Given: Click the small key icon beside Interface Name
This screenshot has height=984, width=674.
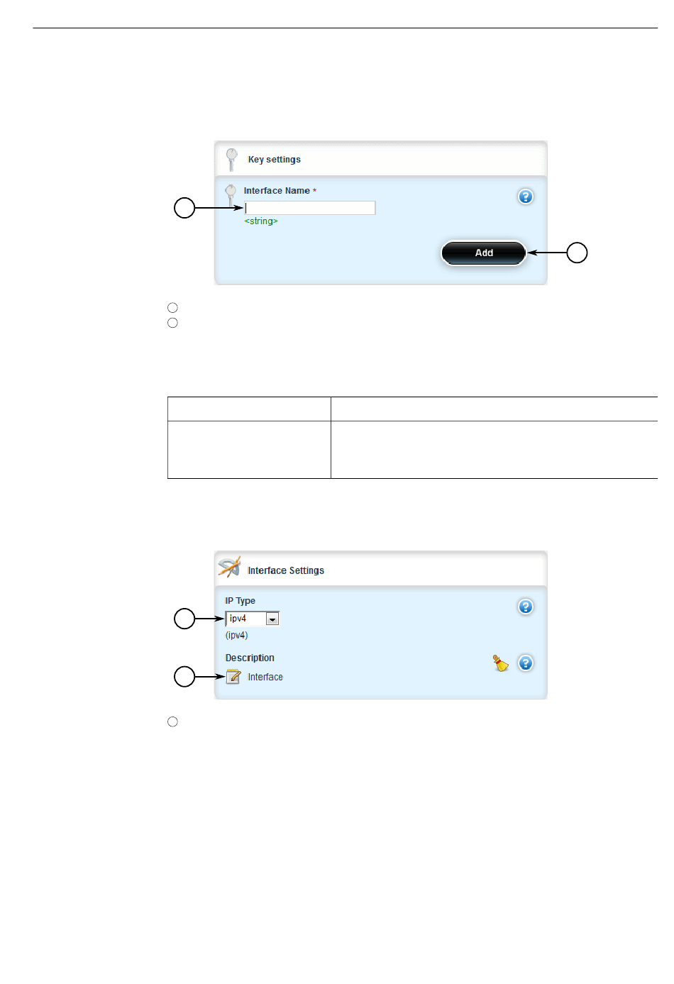Looking at the screenshot, I should (231, 194).
